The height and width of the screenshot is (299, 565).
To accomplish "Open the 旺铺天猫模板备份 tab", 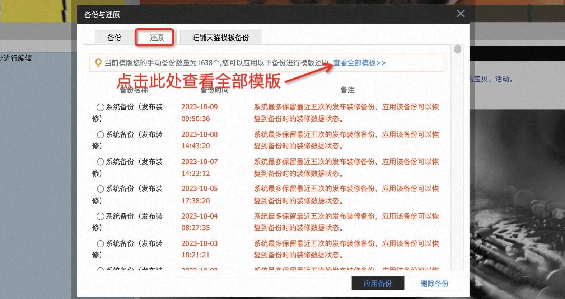I will pyautogui.click(x=220, y=38).
